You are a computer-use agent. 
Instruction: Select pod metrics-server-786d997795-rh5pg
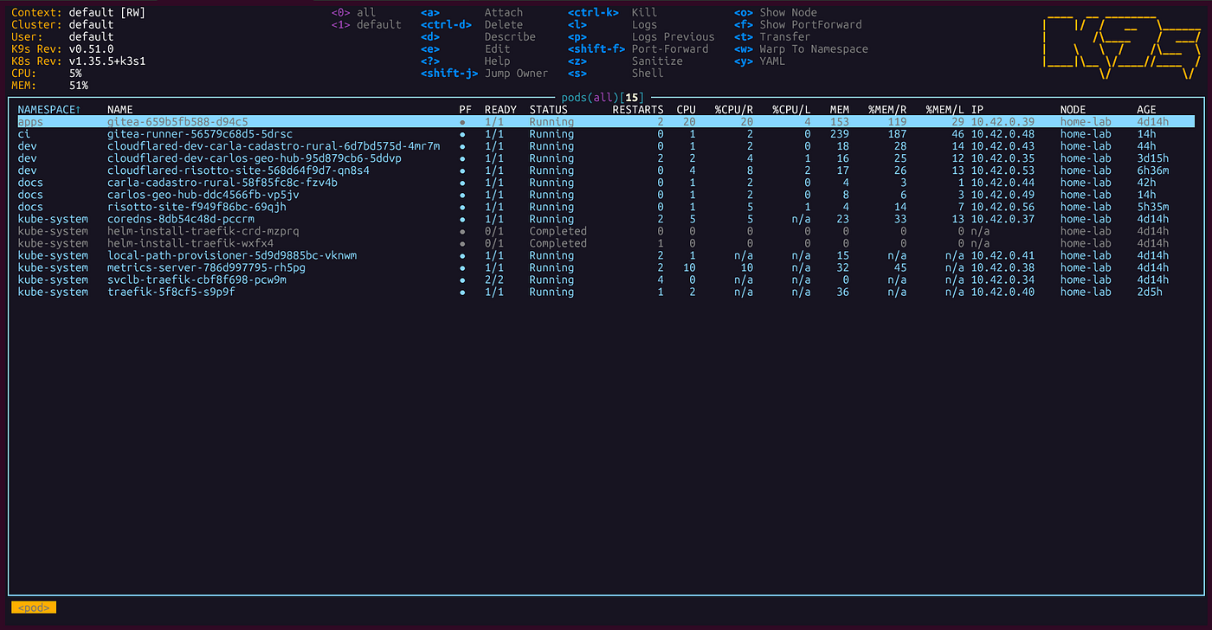tap(606, 267)
